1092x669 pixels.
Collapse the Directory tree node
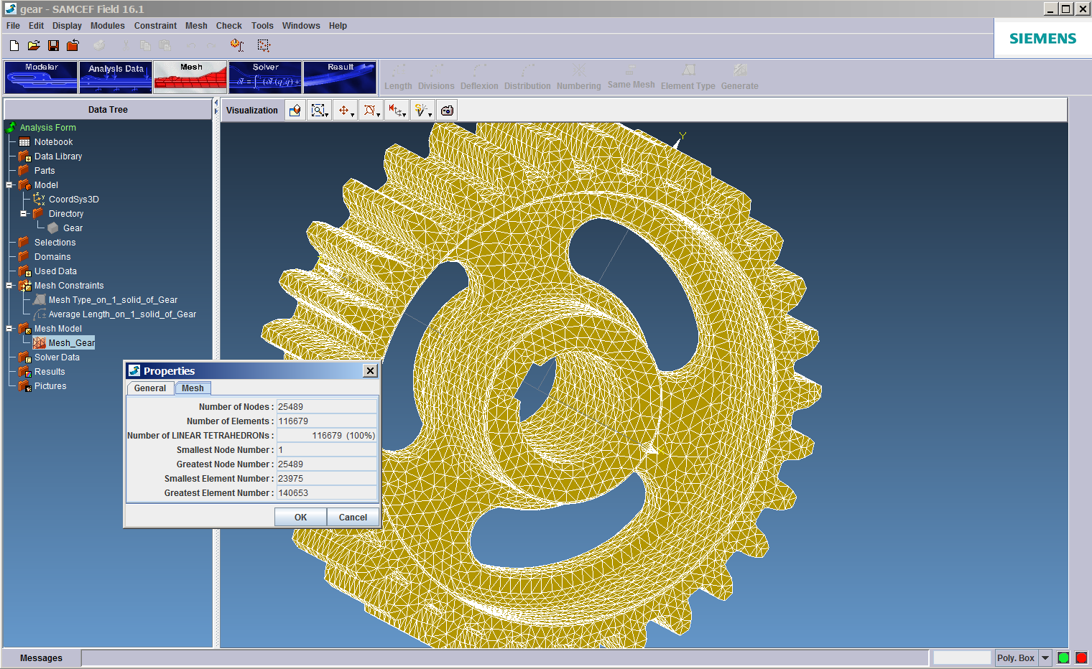click(24, 214)
